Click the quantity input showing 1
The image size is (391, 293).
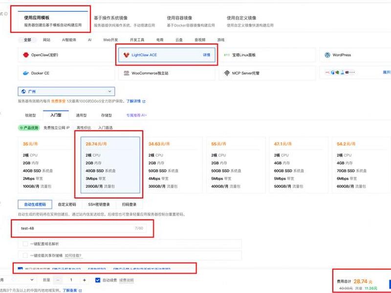[71, 280]
